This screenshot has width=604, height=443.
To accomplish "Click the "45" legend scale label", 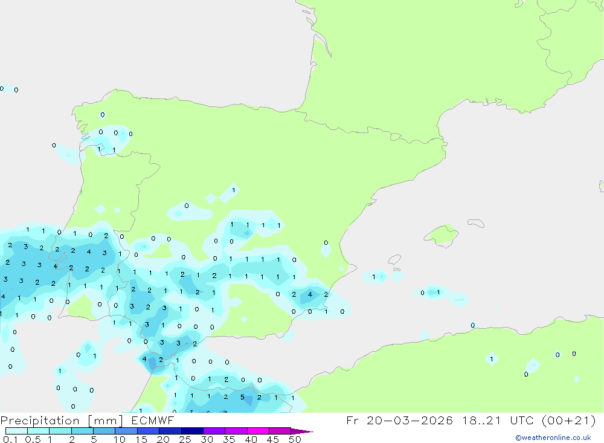I will 273,439.
